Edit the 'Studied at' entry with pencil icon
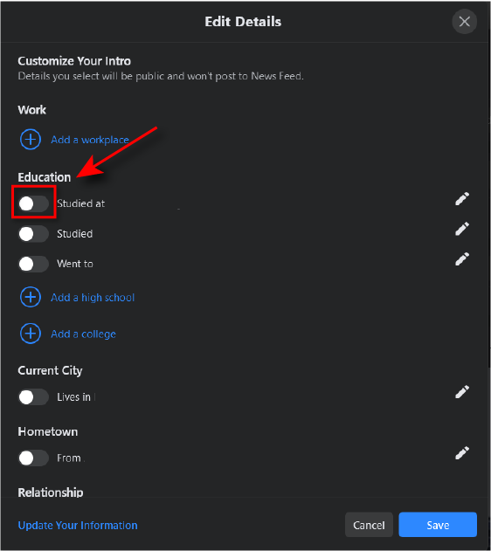This screenshot has height=551, width=491. click(462, 198)
